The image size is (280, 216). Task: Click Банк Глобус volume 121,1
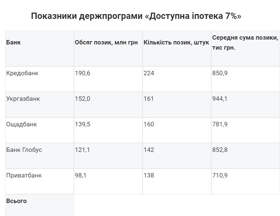108,156
